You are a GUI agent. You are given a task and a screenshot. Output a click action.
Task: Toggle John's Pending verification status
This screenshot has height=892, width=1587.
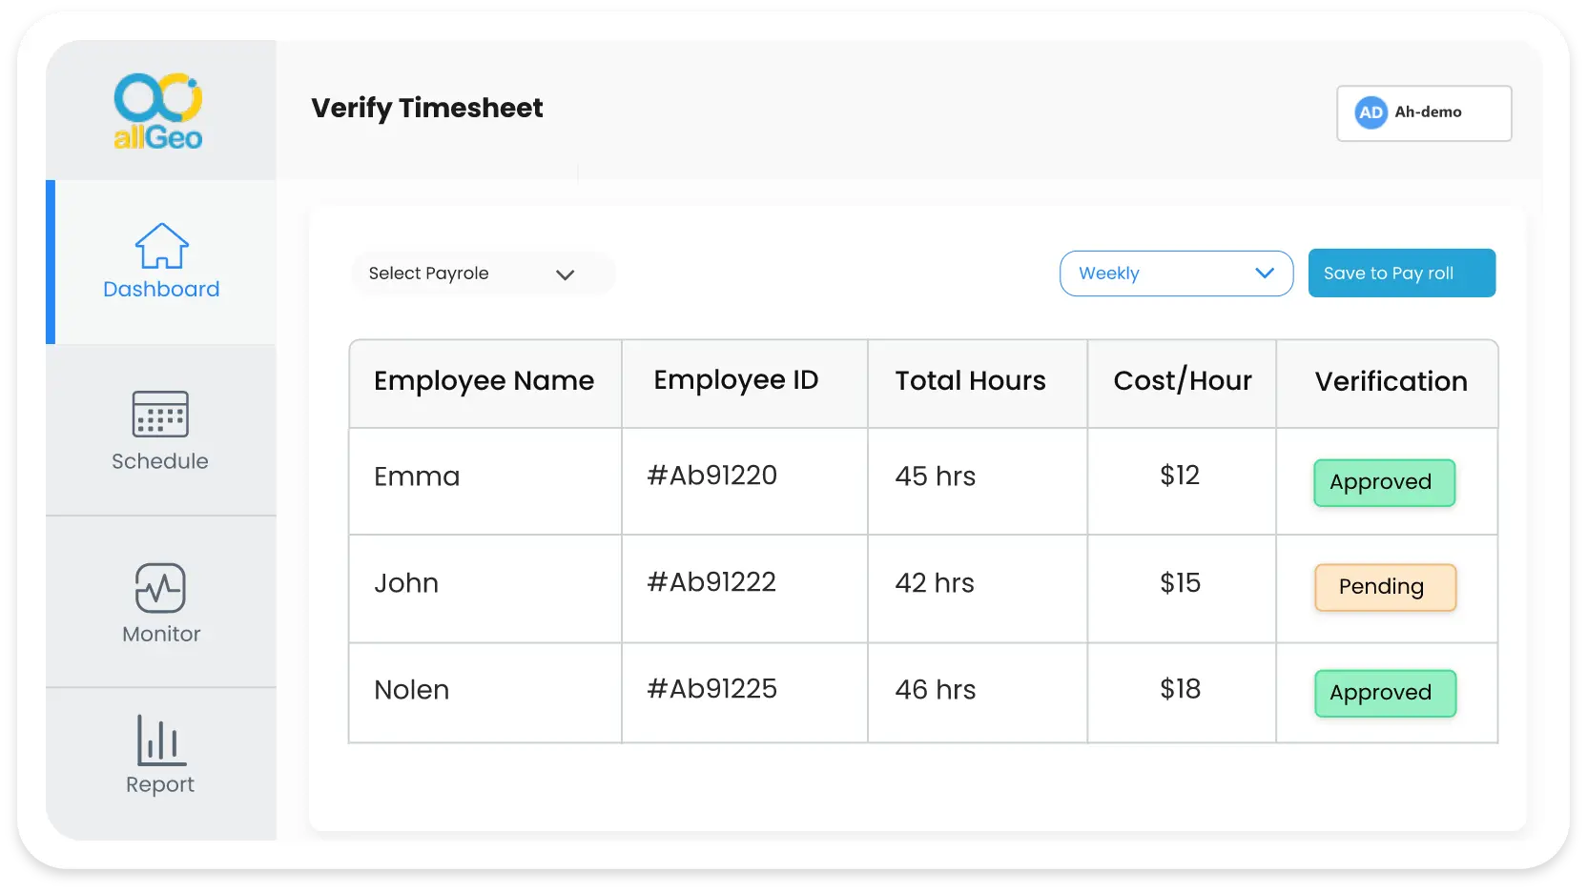pyautogui.click(x=1384, y=588)
